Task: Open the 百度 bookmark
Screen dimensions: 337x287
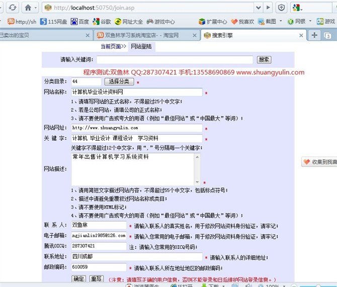Action: 80,22
